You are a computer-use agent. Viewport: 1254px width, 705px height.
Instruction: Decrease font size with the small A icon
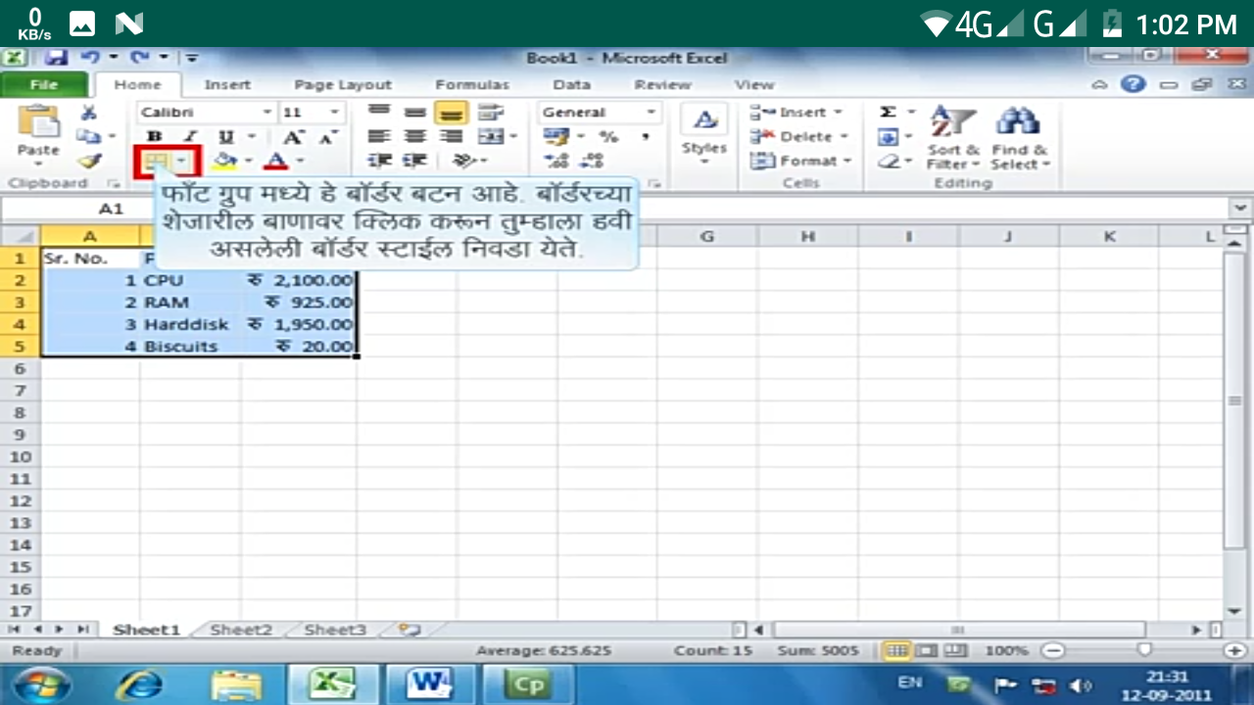[327, 136]
